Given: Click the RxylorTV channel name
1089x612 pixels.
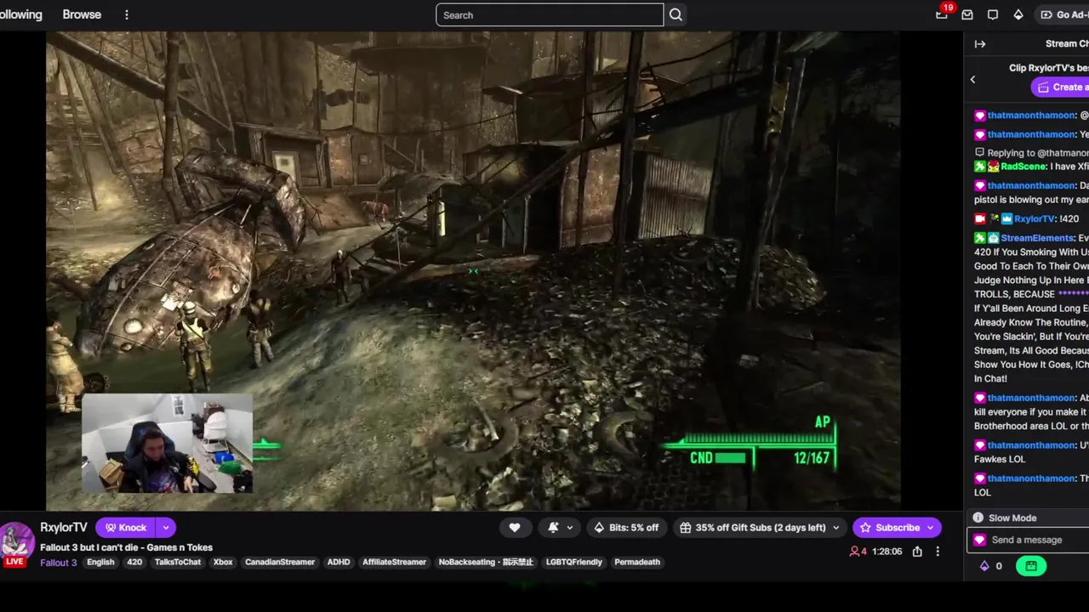Looking at the screenshot, I should point(64,528).
